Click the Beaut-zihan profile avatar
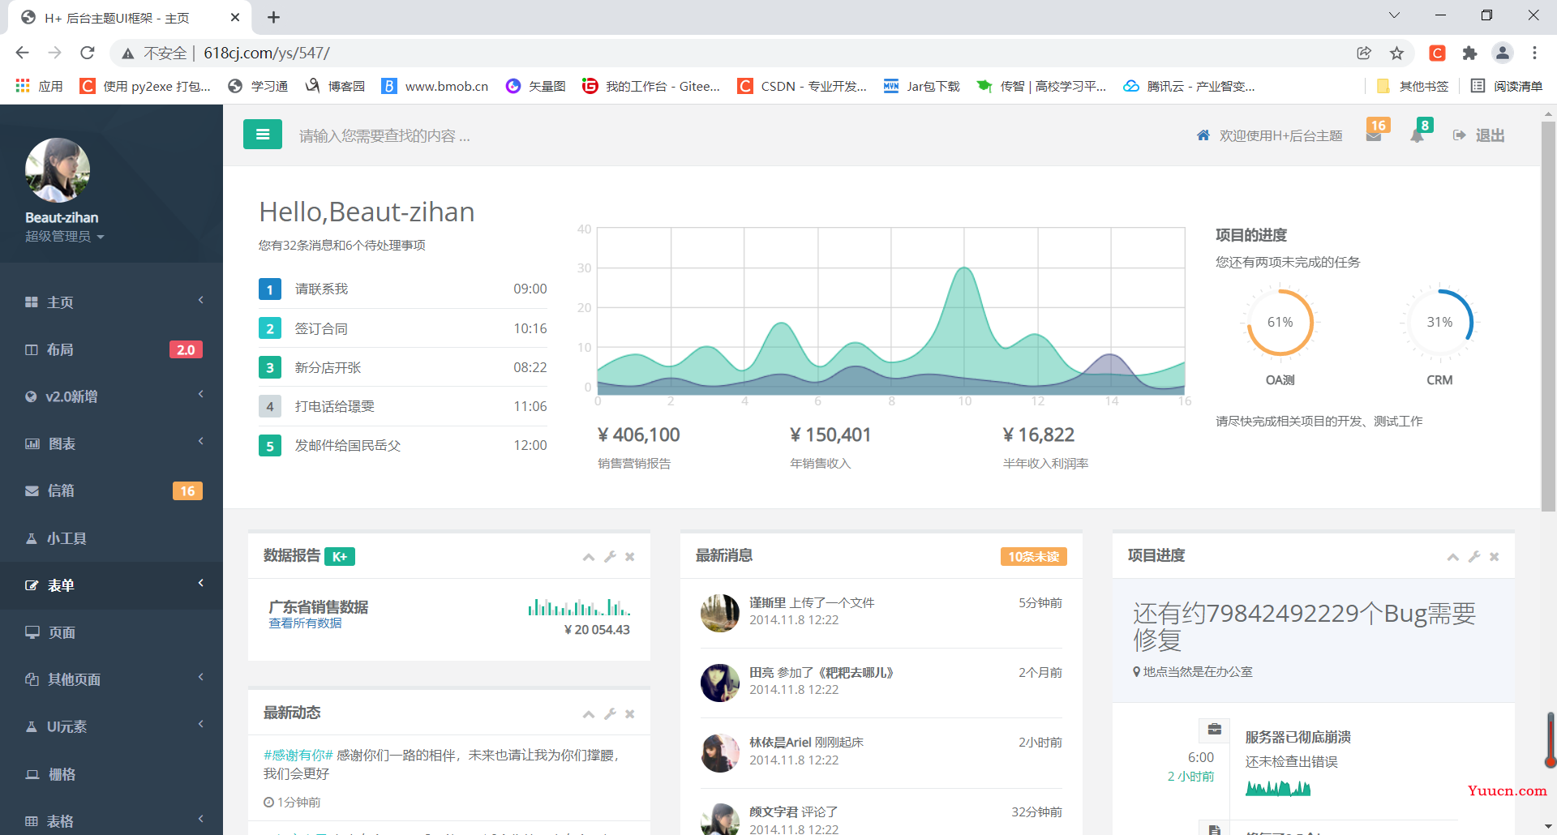Image resolution: width=1557 pixels, height=835 pixels. click(57, 170)
